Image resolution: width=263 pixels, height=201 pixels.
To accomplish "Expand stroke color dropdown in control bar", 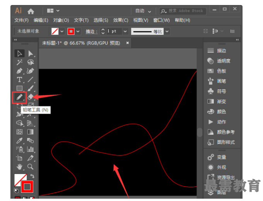I will click(x=78, y=31).
